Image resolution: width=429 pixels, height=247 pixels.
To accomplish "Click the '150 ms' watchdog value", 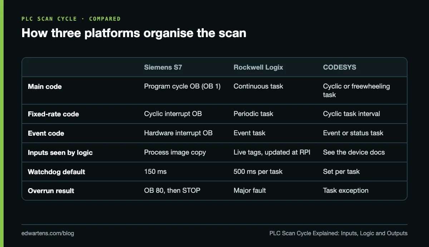I will pos(155,171).
